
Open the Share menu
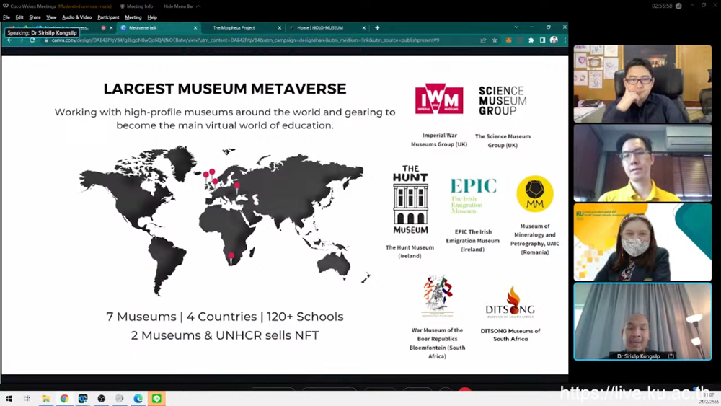pyautogui.click(x=35, y=17)
